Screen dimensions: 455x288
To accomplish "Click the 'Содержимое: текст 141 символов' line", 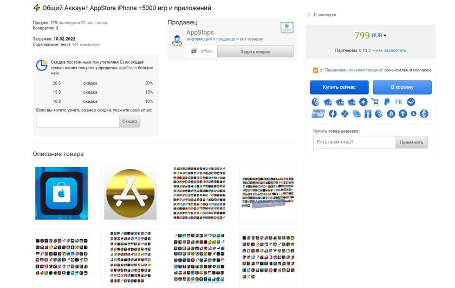I will pyautogui.click(x=66, y=45).
